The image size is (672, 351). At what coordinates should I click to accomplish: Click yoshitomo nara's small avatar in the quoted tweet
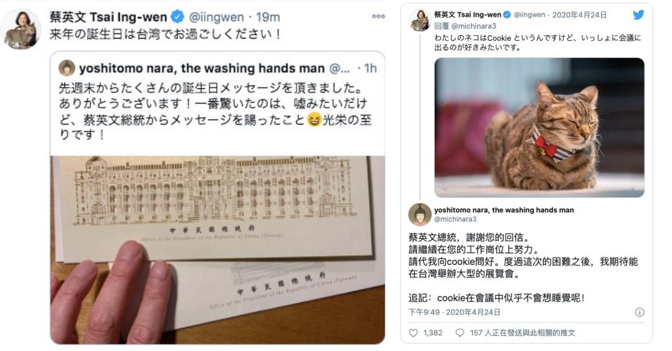[67, 68]
